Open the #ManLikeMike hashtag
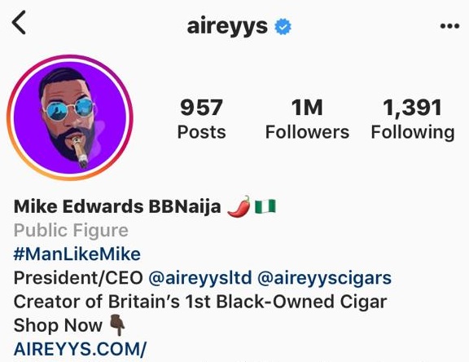The height and width of the screenshot is (362, 469). pyautogui.click(x=77, y=254)
